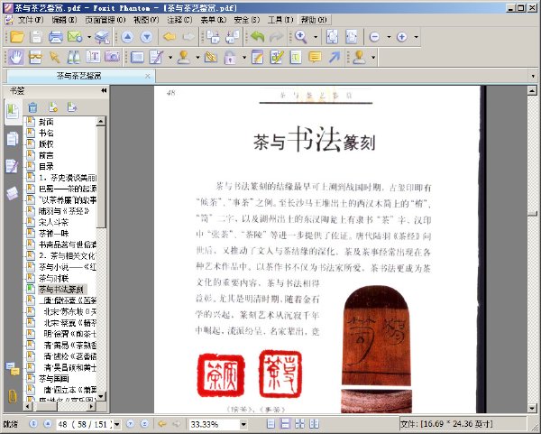Toggle the Attachments paperclip side panel
The width and height of the screenshot is (541, 434).
[x=13, y=396]
